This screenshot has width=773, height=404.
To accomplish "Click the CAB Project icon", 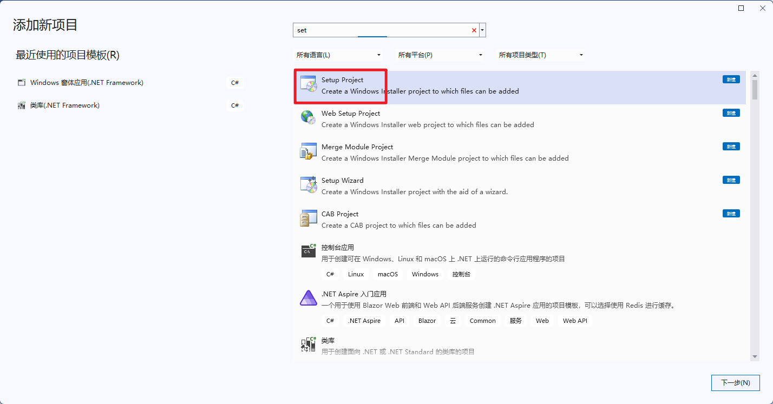I will (308, 218).
